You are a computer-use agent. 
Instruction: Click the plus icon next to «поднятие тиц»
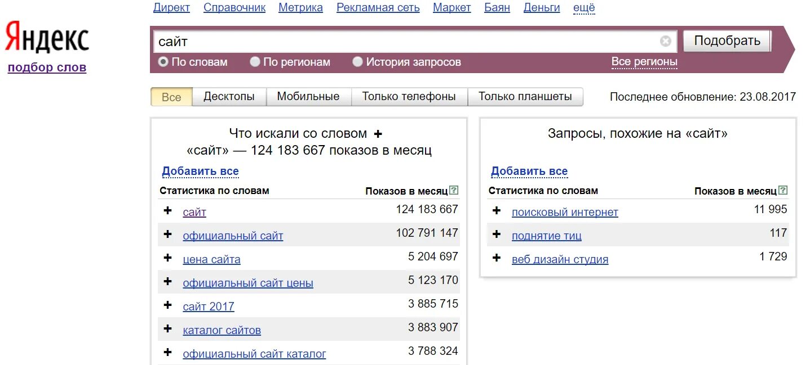tap(496, 235)
